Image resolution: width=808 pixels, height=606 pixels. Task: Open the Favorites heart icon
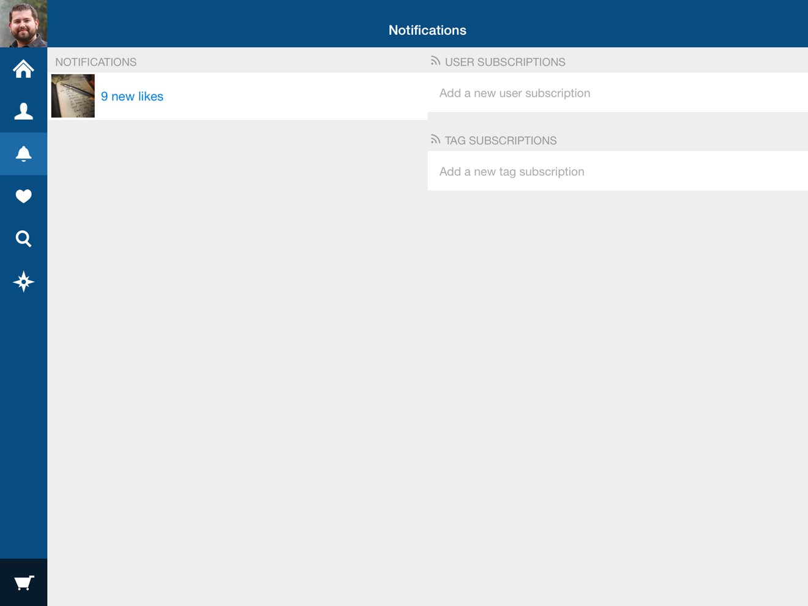coord(23,196)
